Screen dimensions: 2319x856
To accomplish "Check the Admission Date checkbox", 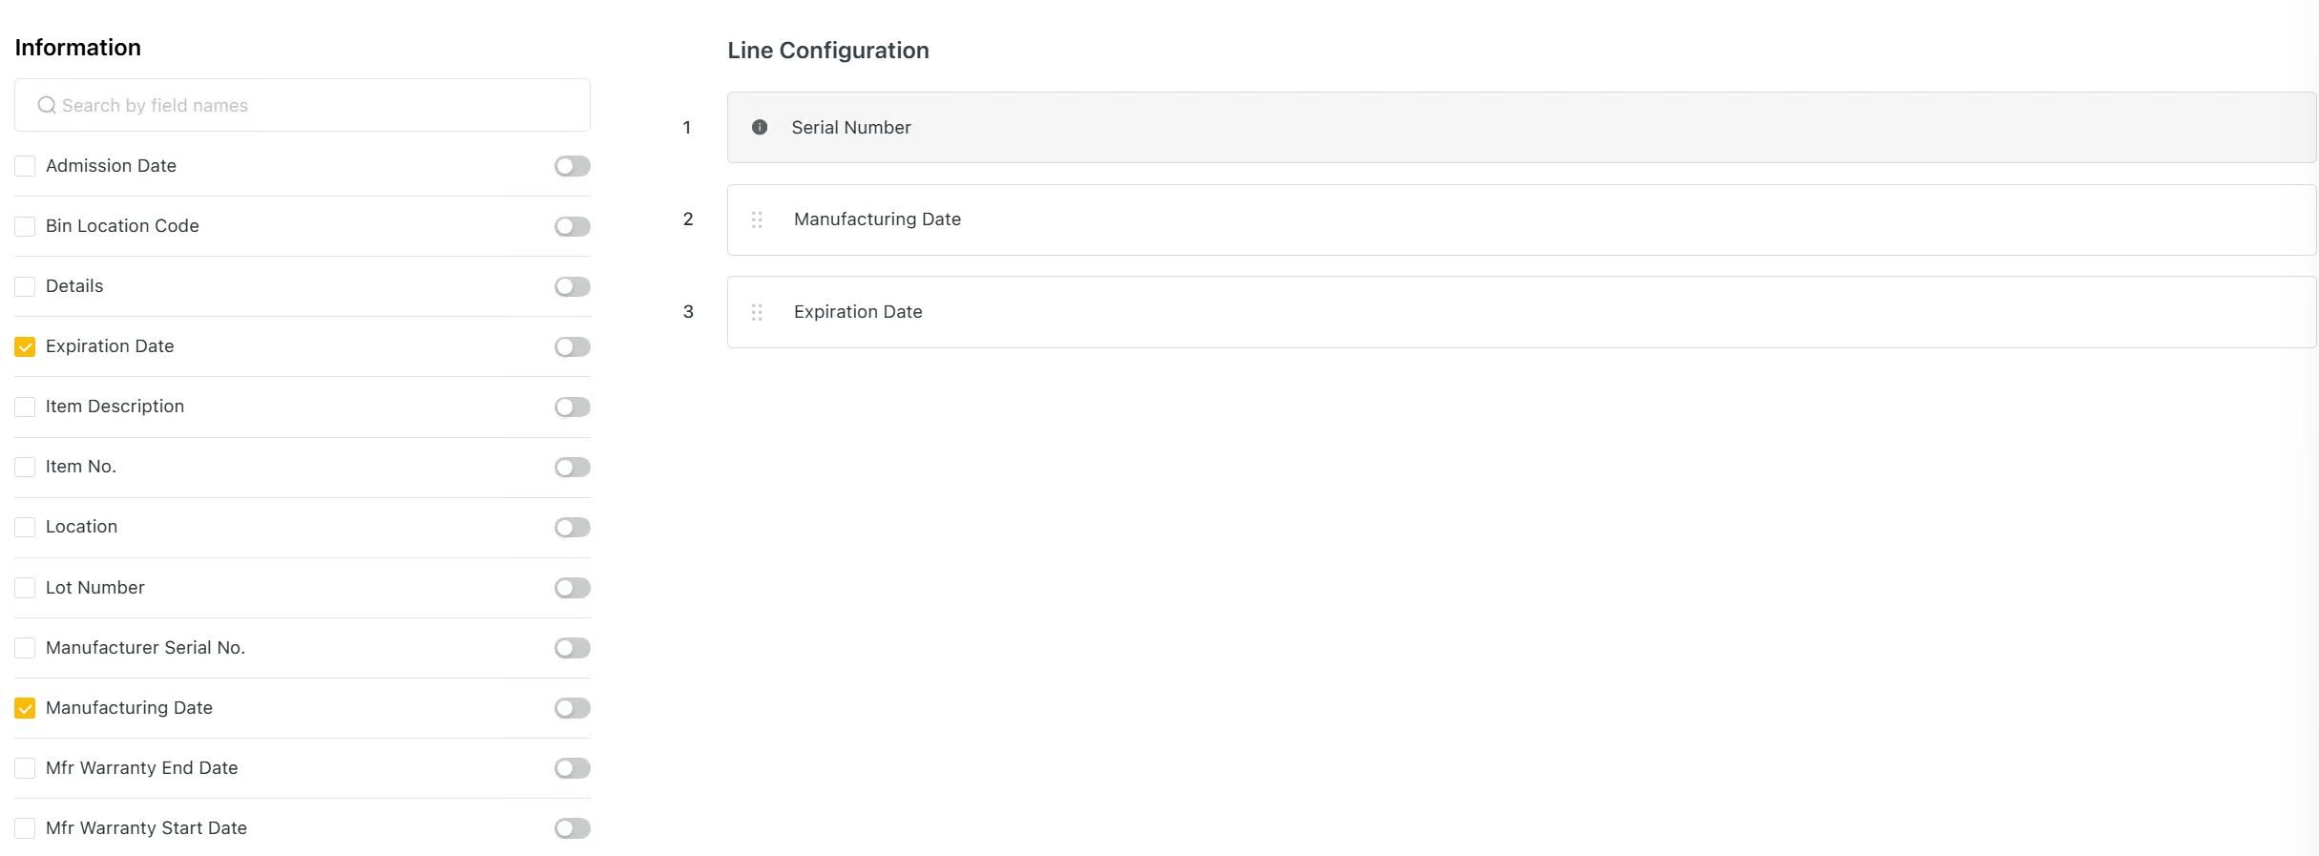I will 25,166.
